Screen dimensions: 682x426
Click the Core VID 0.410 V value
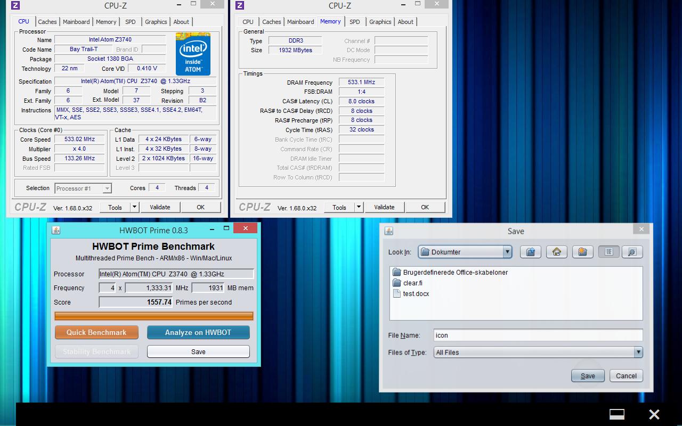coord(147,68)
